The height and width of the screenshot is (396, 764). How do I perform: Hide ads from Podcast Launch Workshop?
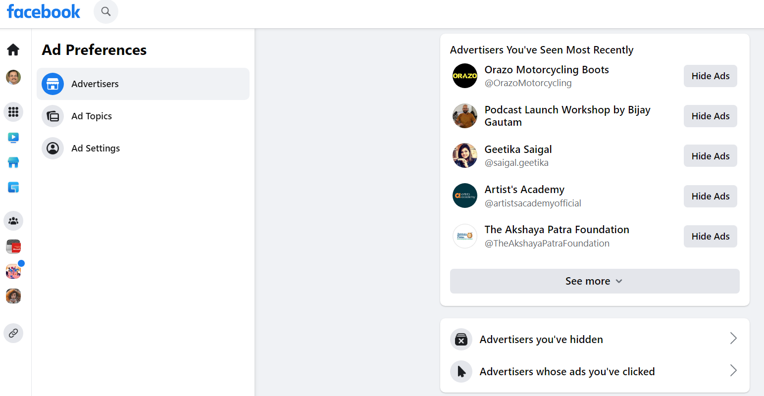click(x=710, y=116)
